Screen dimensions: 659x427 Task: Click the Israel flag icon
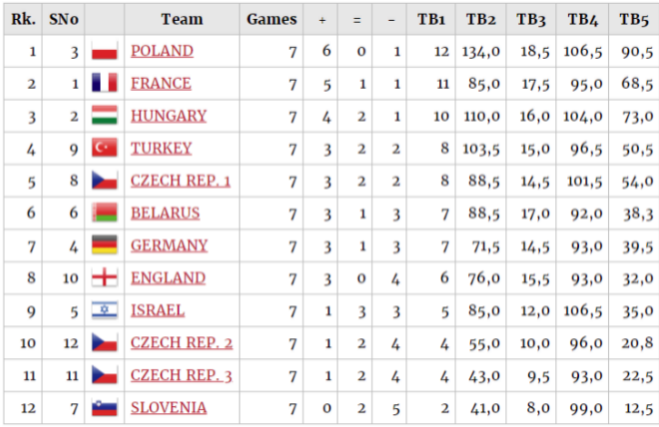pos(105,310)
